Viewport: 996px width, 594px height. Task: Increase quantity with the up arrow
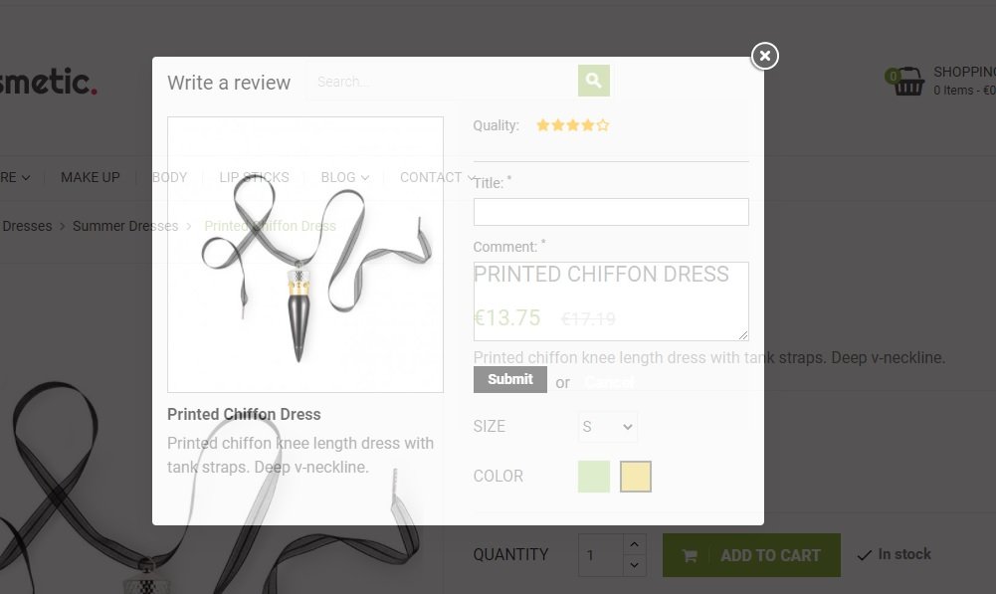(x=634, y=544)
